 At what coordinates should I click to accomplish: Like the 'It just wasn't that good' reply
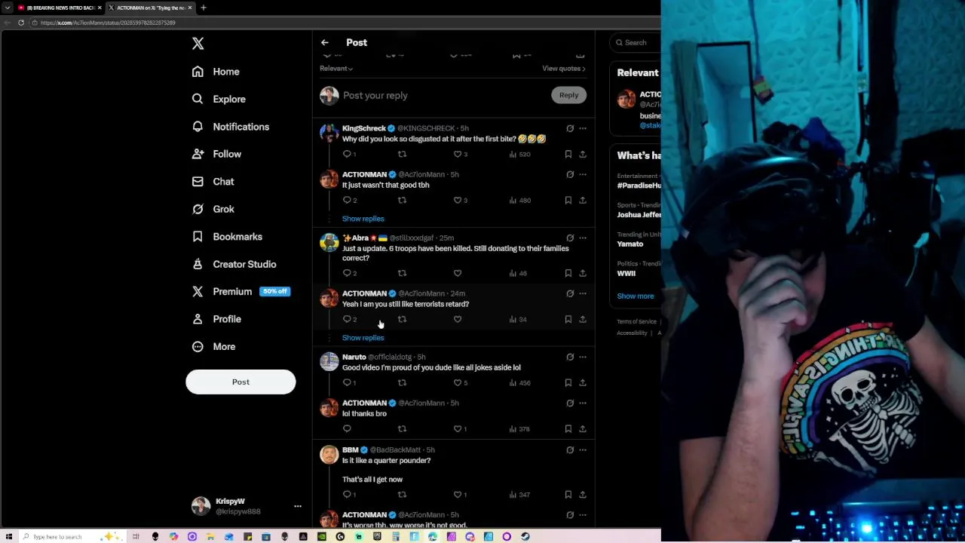460,200
